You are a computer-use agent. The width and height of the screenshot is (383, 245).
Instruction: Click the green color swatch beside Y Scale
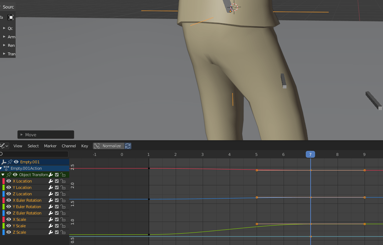pos(3,226)
